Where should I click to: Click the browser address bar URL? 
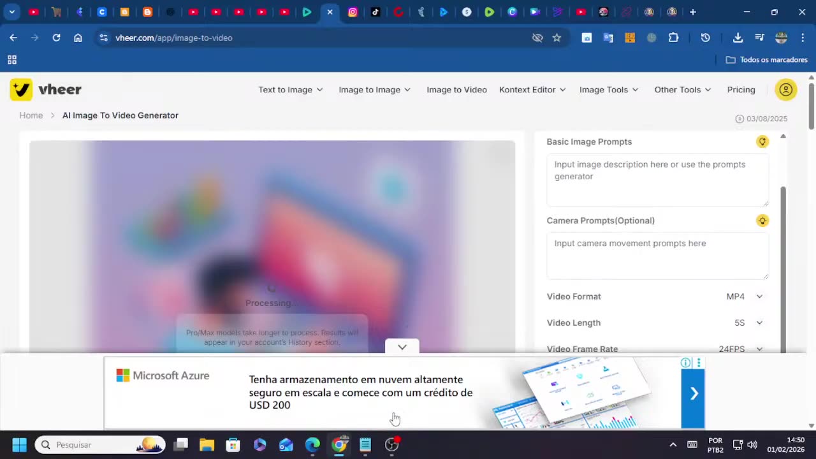tap(174, 38)
